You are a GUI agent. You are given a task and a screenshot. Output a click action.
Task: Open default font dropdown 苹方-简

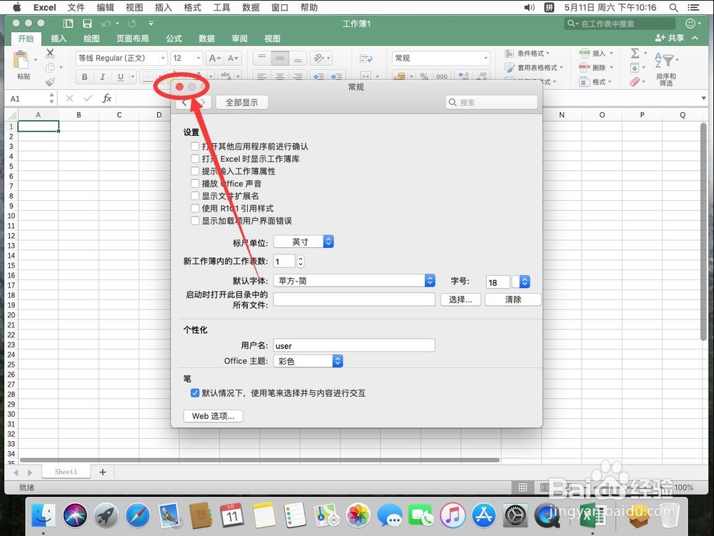[x=354, y=281]
